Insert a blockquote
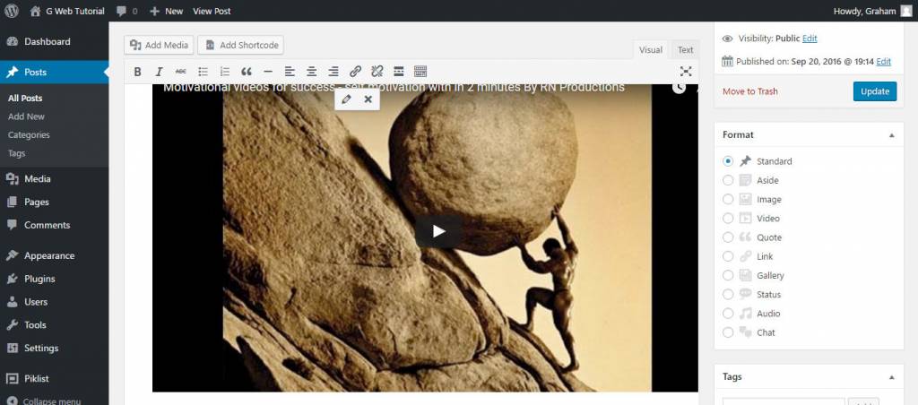Image resolution: width=918 pixels, height=405 pixels. tap(247, 72)
